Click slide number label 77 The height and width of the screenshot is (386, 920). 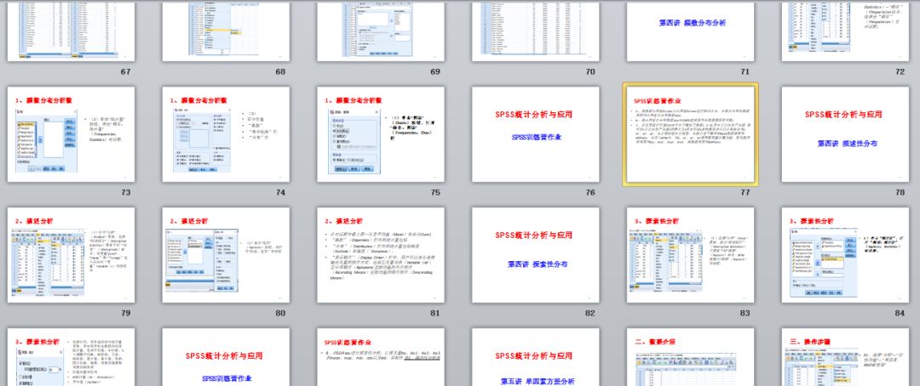pos(745,193)
